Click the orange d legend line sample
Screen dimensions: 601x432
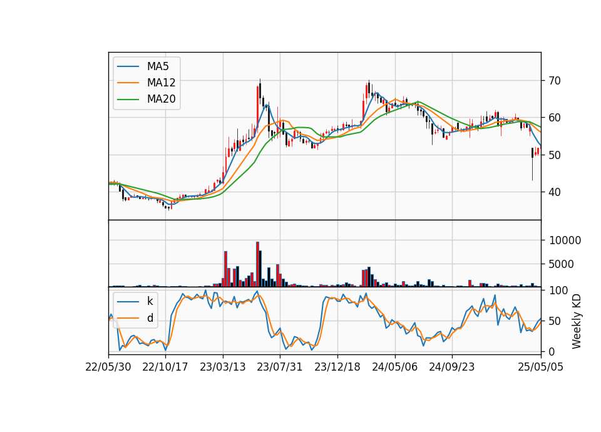pyautogui.click(x=128, y=318)
